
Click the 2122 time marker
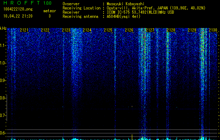tap(45, 30)
